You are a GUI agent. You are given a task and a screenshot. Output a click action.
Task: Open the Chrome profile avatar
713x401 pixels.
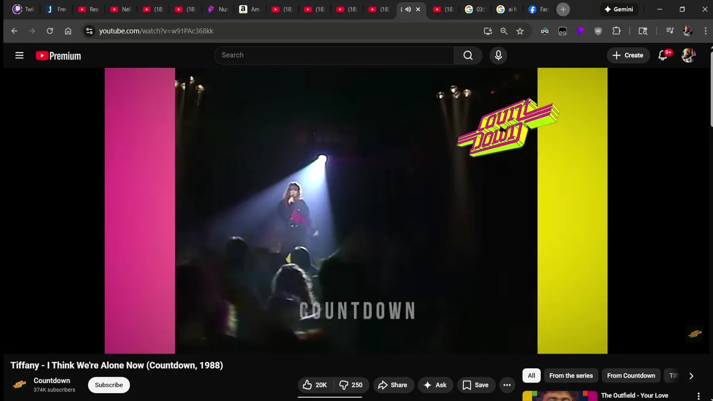click(688, 31)
